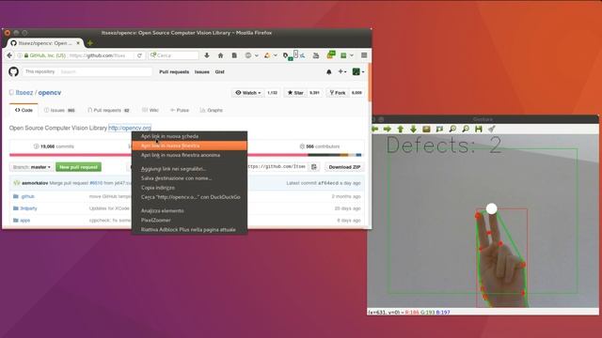This screenshot has height=338, width=602.
Task: Open the Graphs tab
Action: click(211, 111)
